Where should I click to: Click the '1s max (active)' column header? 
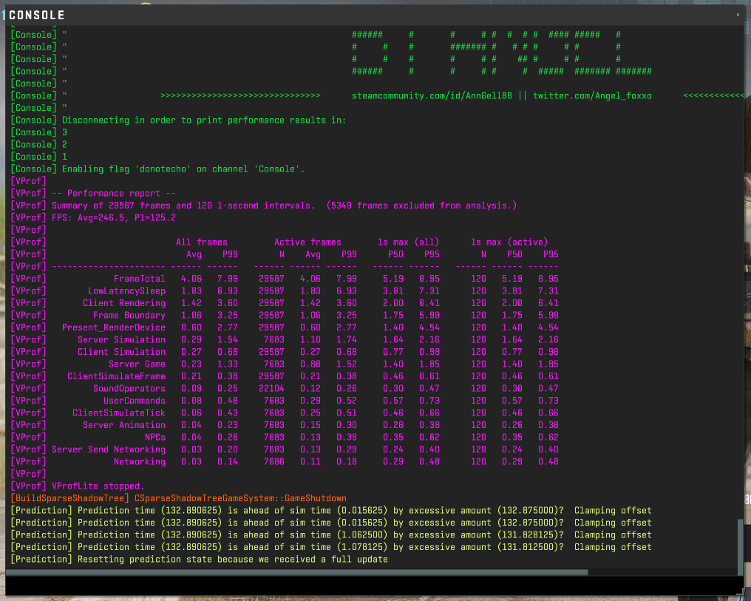[x=509, y=242]
